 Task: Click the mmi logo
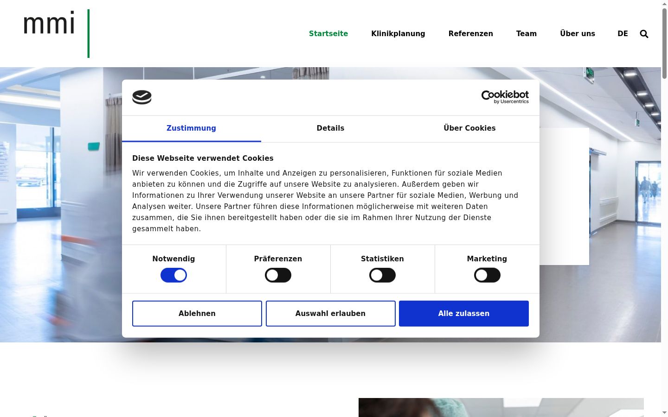click(x=56, y=33)
